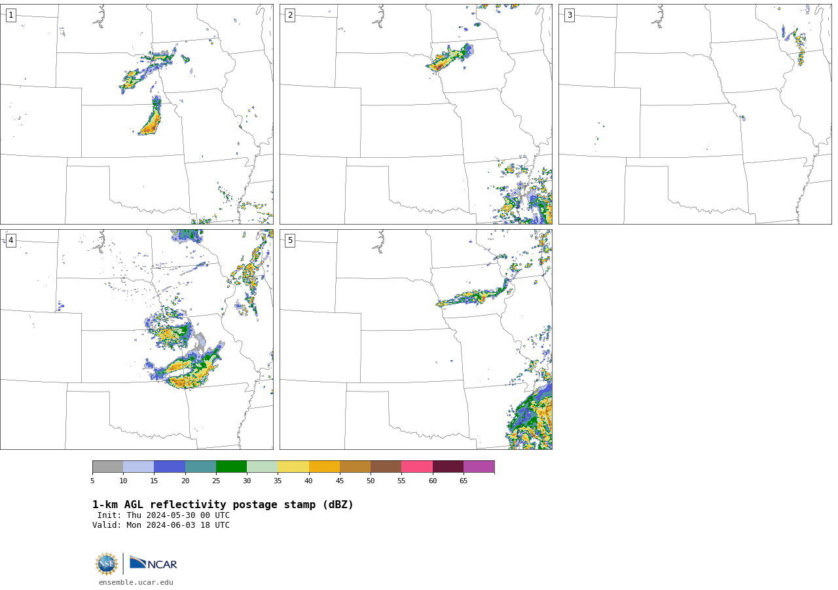Click the yellow 35-40 dBZ swatch

point(293,466)
